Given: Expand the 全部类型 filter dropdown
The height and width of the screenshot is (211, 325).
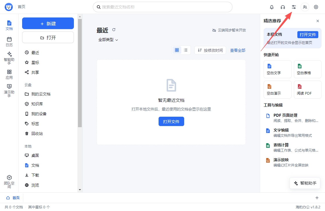Looking at the screenshot, I should [108, 40].
